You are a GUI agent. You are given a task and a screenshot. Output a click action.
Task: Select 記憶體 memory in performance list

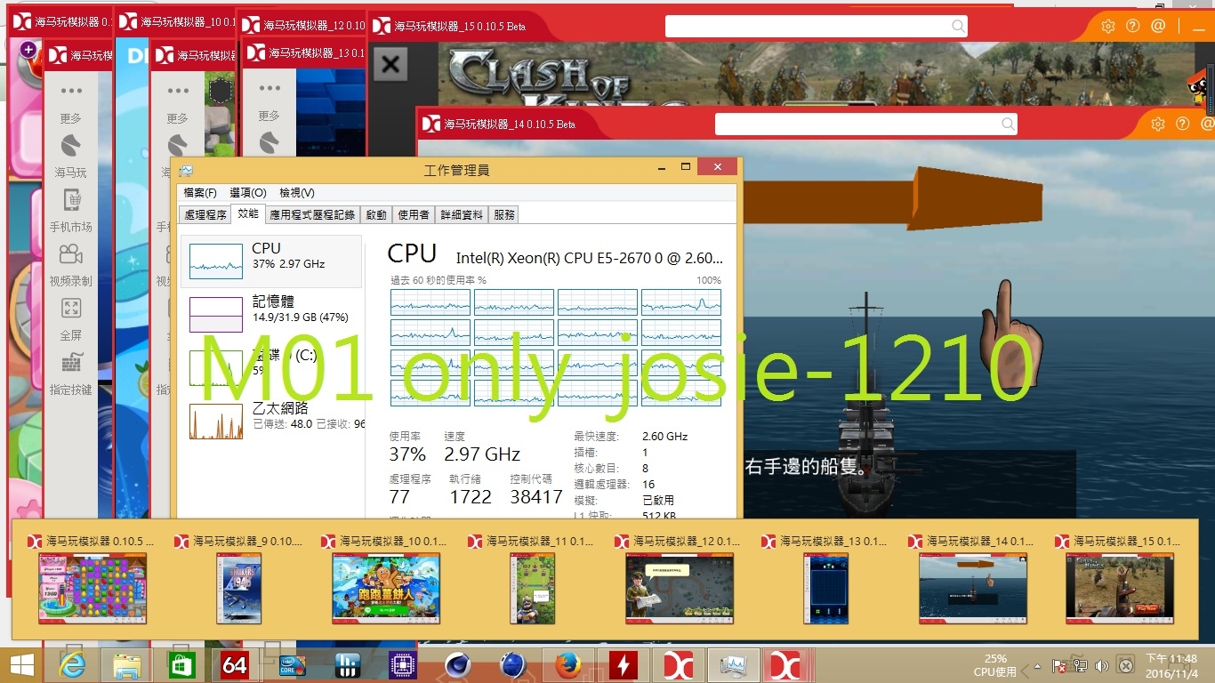point(271,314)
